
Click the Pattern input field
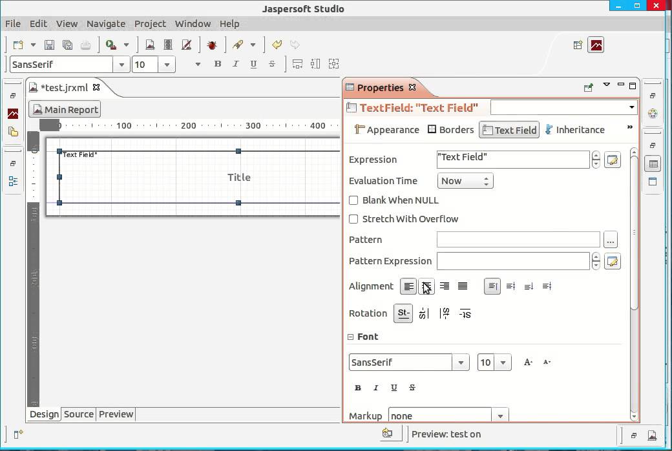(518, 240)
